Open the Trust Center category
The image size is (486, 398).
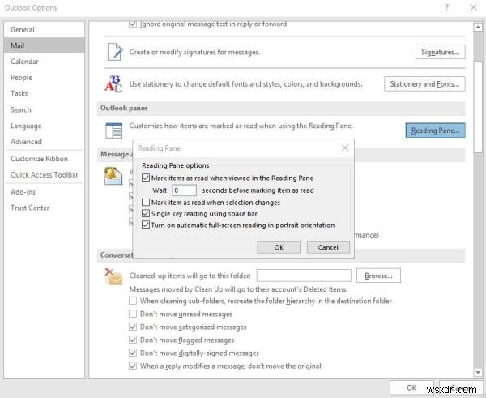point(44,208)
